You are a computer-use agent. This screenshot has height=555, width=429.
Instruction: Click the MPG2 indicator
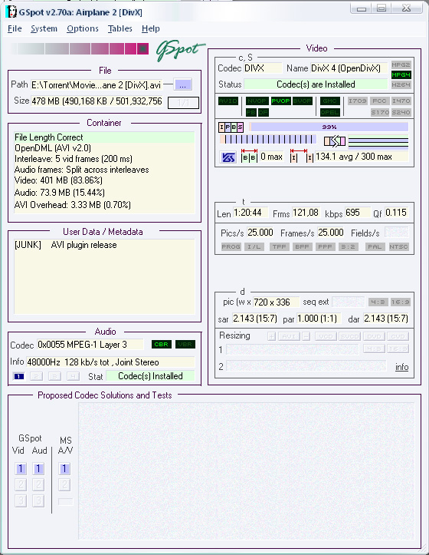tap(401, 64)
